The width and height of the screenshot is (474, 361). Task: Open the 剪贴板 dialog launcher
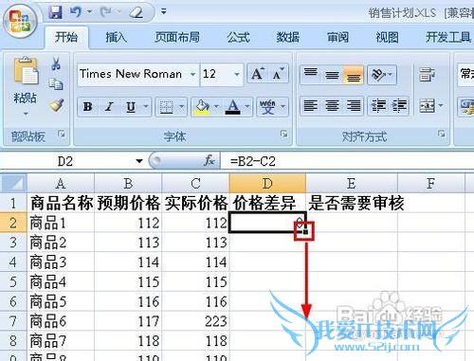coord(62,135)
